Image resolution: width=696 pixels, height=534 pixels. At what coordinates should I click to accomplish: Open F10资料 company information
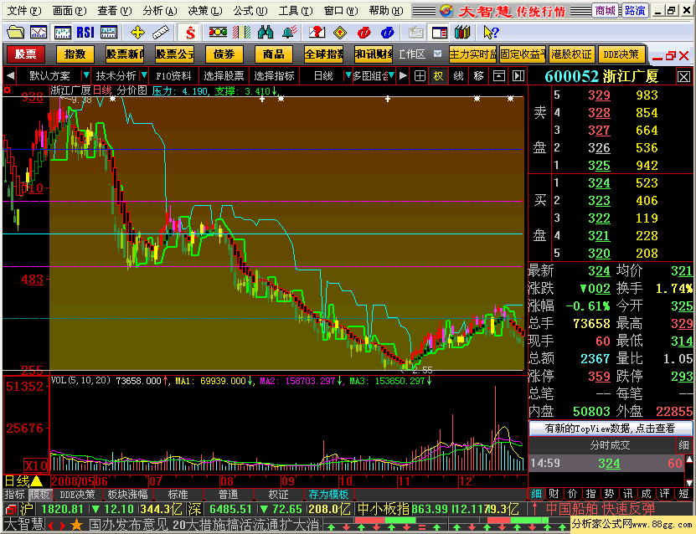(x=173, y=76)
